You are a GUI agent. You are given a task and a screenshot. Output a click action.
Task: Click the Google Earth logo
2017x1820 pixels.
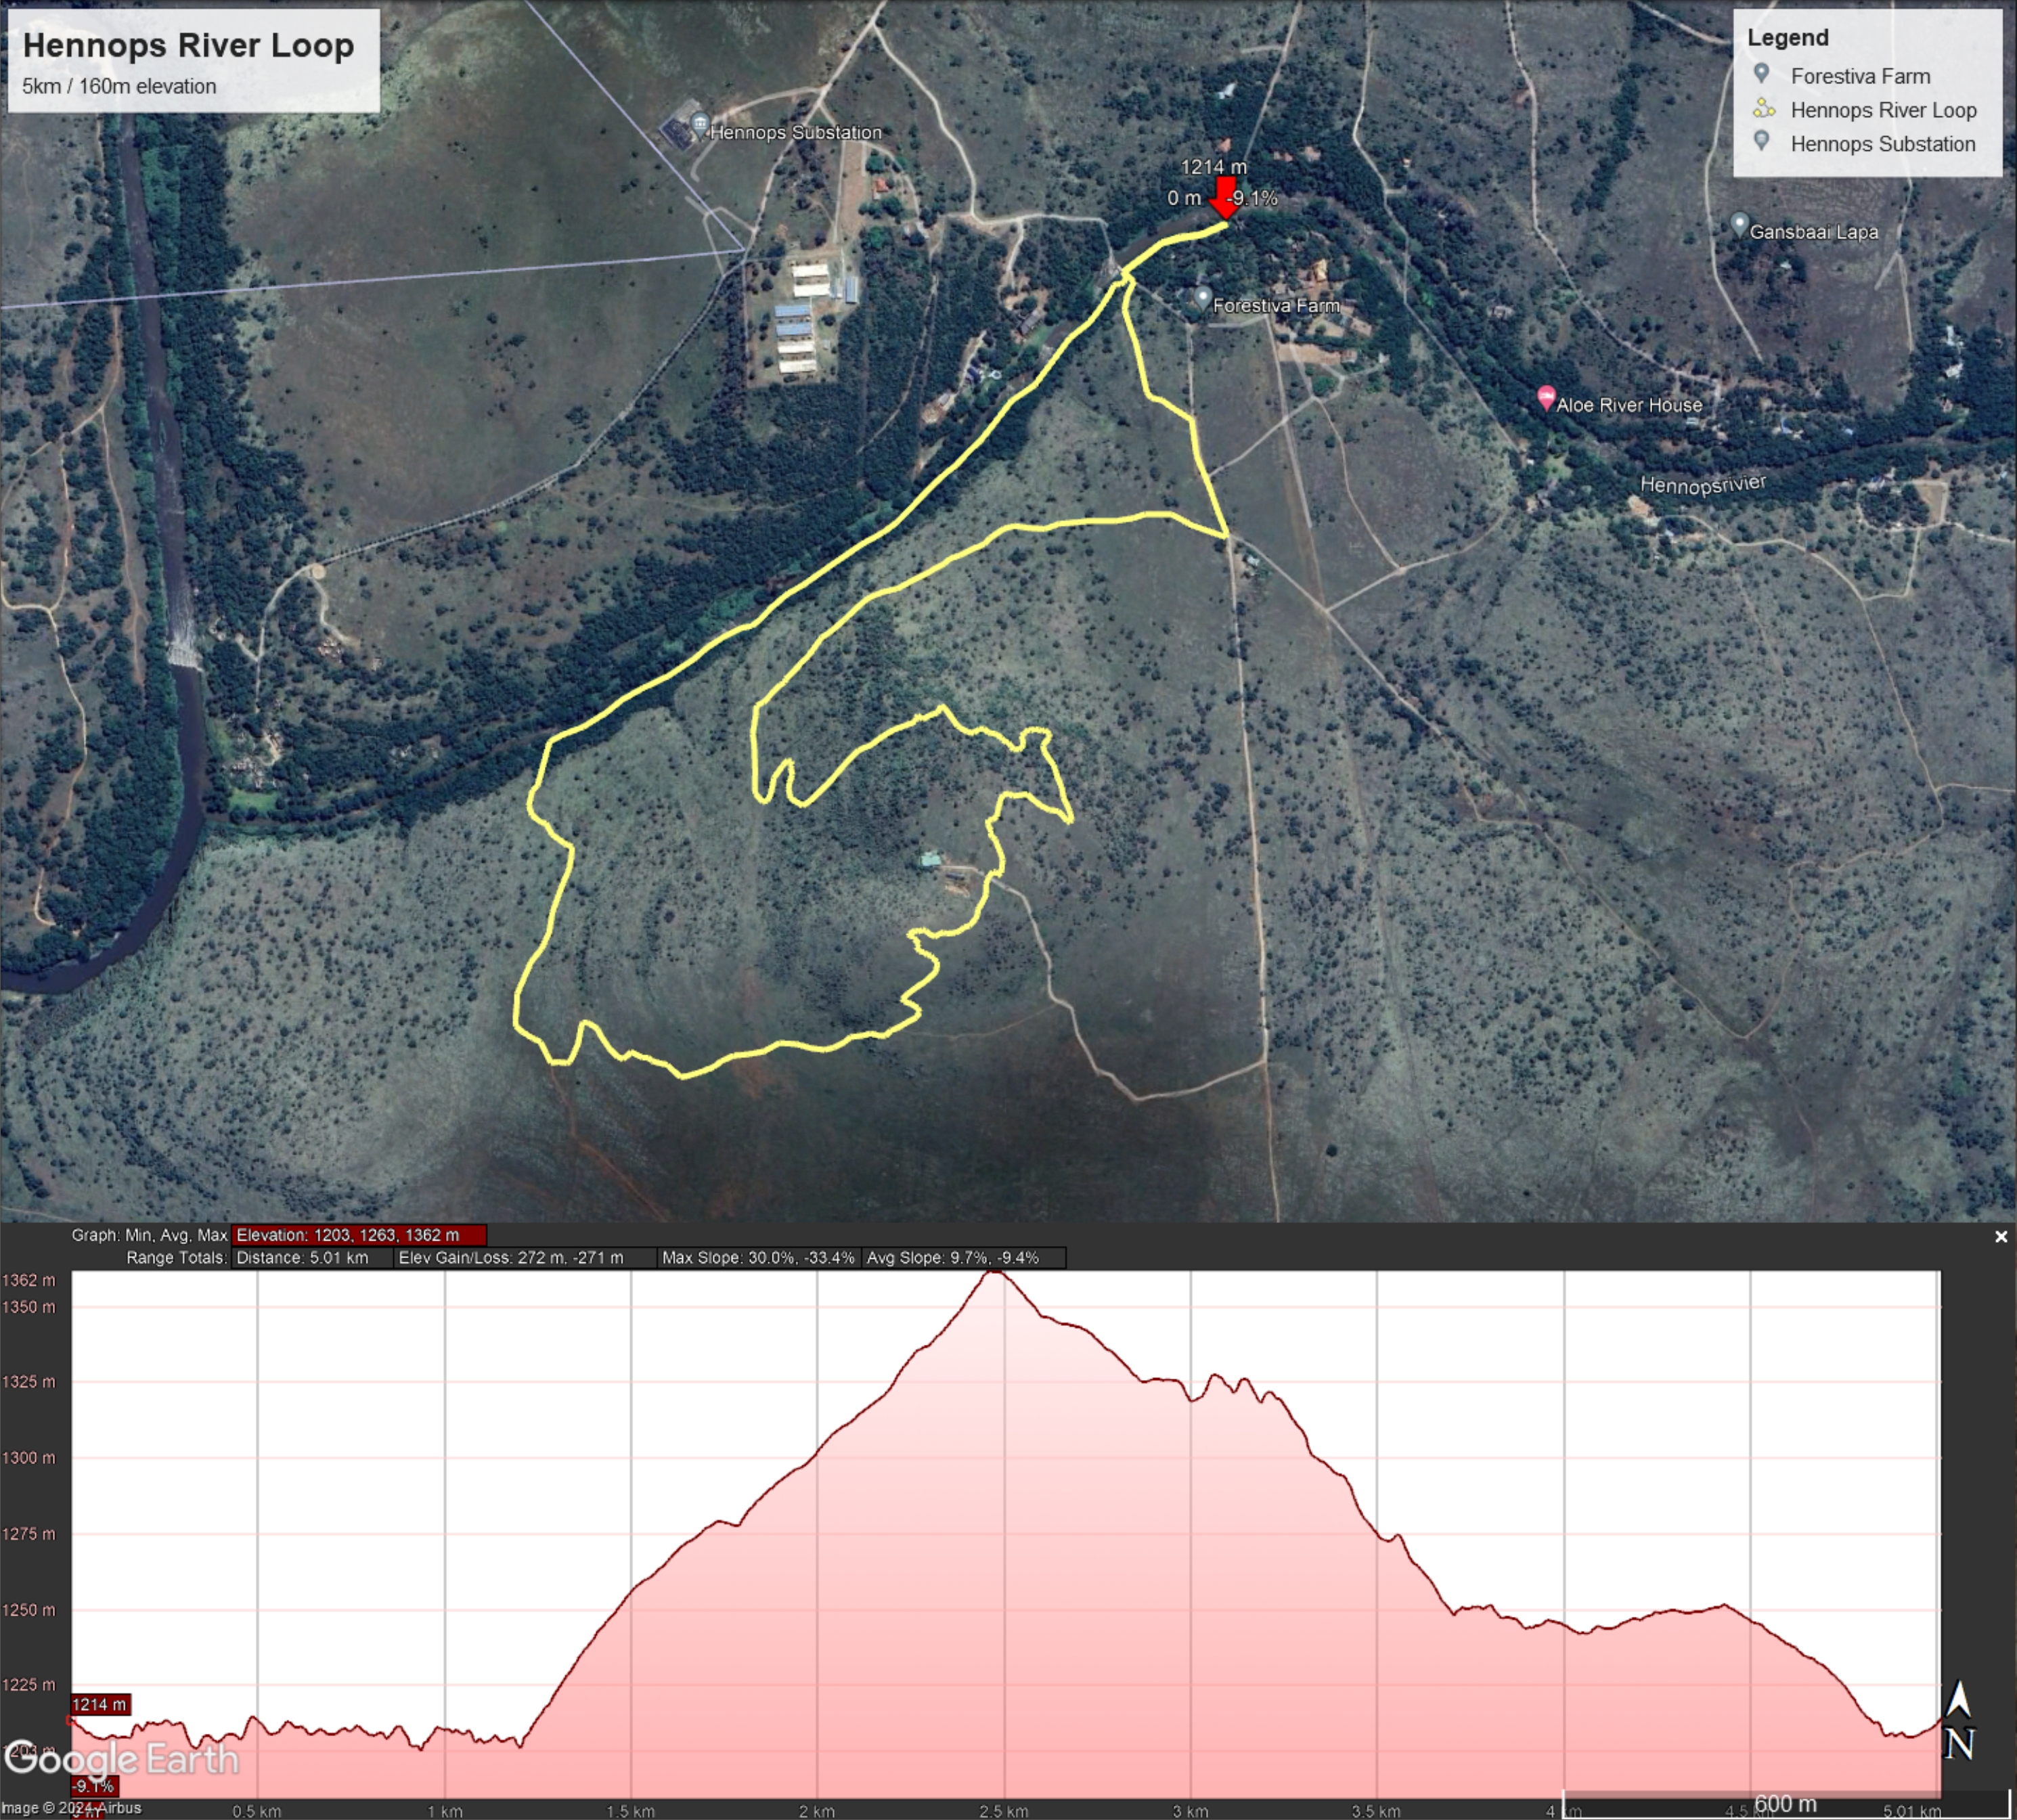pyautogui.click(x=121, y=1759)
